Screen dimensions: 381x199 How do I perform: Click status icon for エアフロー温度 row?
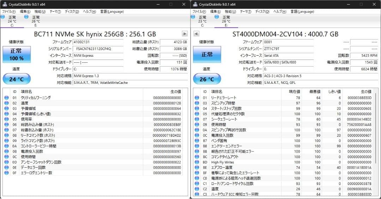197,167
